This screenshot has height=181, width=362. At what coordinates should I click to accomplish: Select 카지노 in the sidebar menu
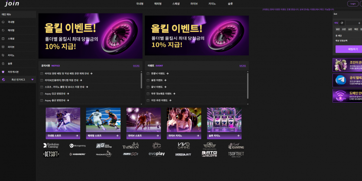click(x=18, y=55)
